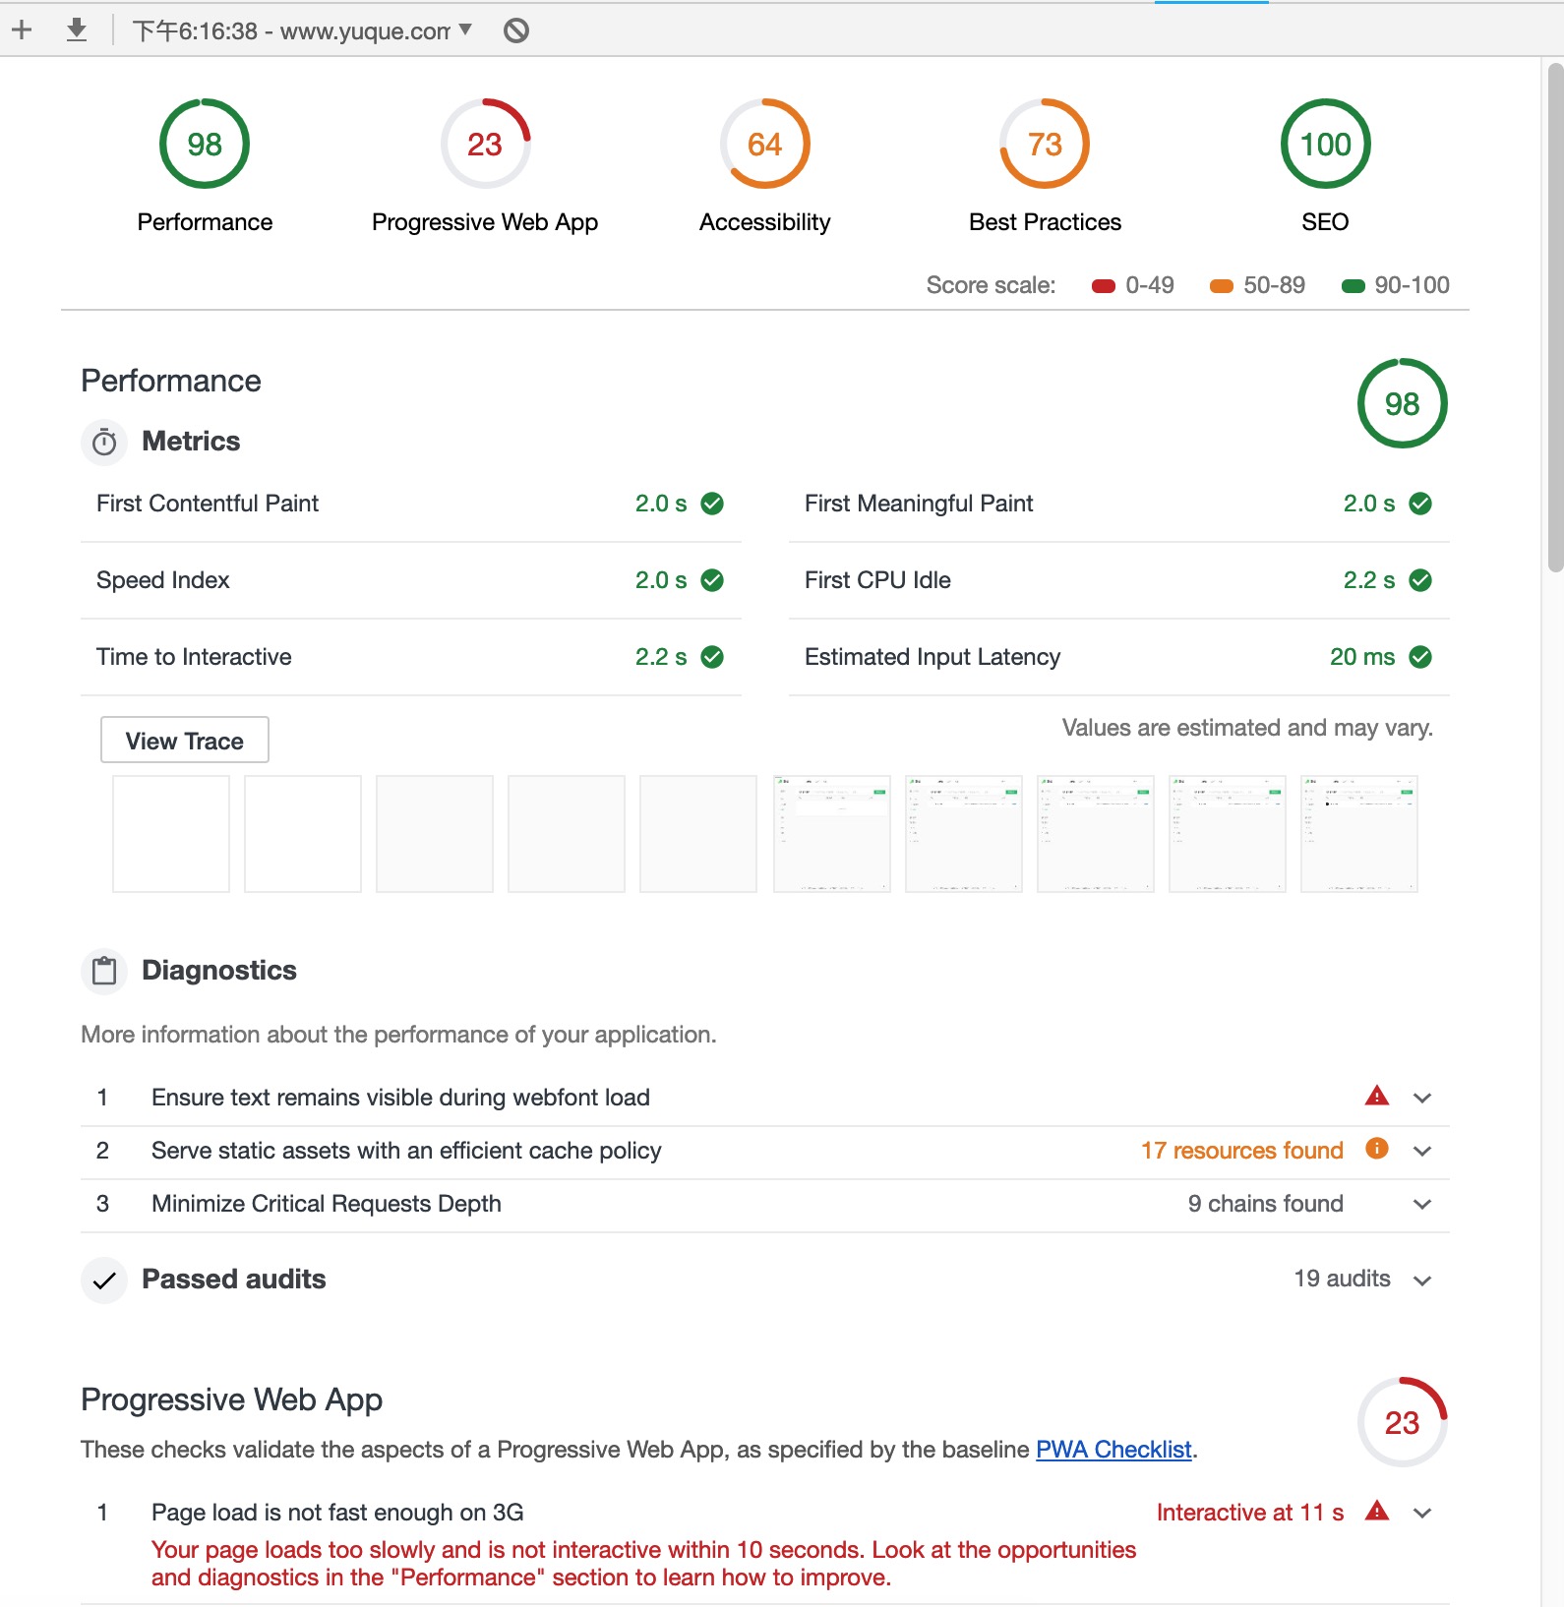The height and width of the screenshot is (1607, 1564).
Task: Click the vertical scrollbar thumb
Action: pos(1554,315)
